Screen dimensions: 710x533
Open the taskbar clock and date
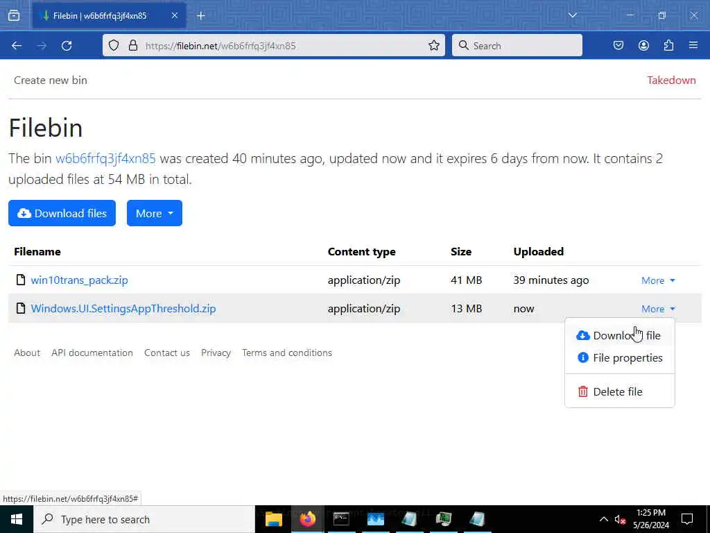650,519
